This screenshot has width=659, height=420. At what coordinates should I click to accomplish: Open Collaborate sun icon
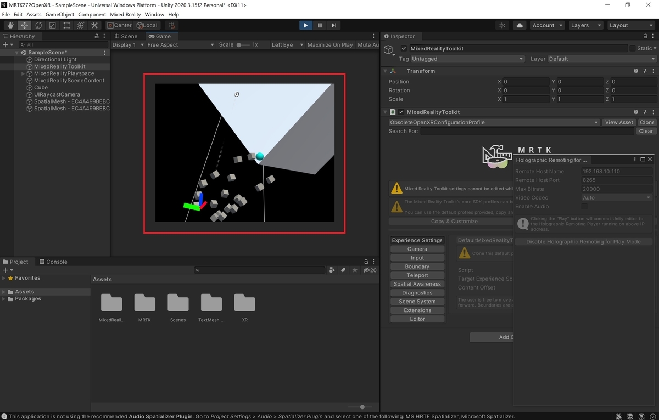pos(502,25)
